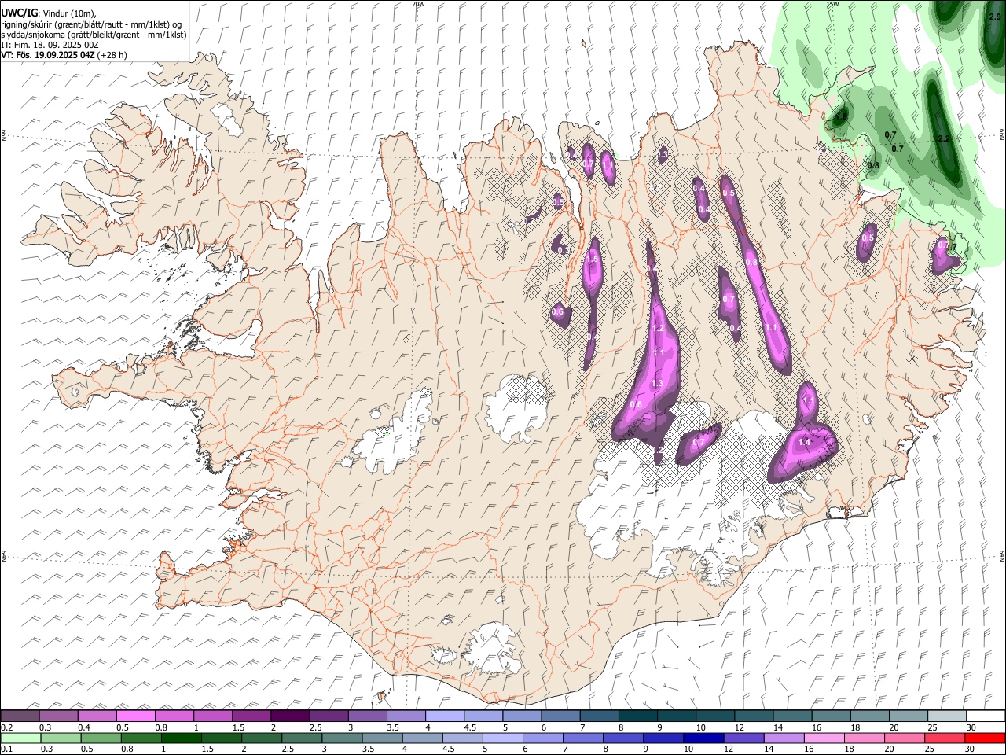Select bright red lower-row swatch labeled 30
Screen dimensions: 1006x755
[986, 738]
